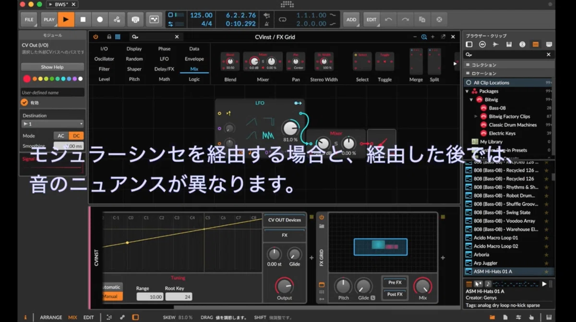Click the lock icon in Grid header
Screen dimensions: 576x322
pos(109,37)
